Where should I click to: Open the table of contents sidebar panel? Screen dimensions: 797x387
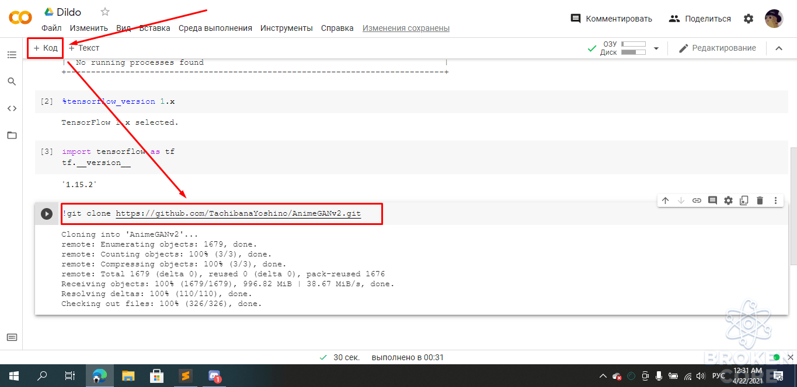[12, 55]
